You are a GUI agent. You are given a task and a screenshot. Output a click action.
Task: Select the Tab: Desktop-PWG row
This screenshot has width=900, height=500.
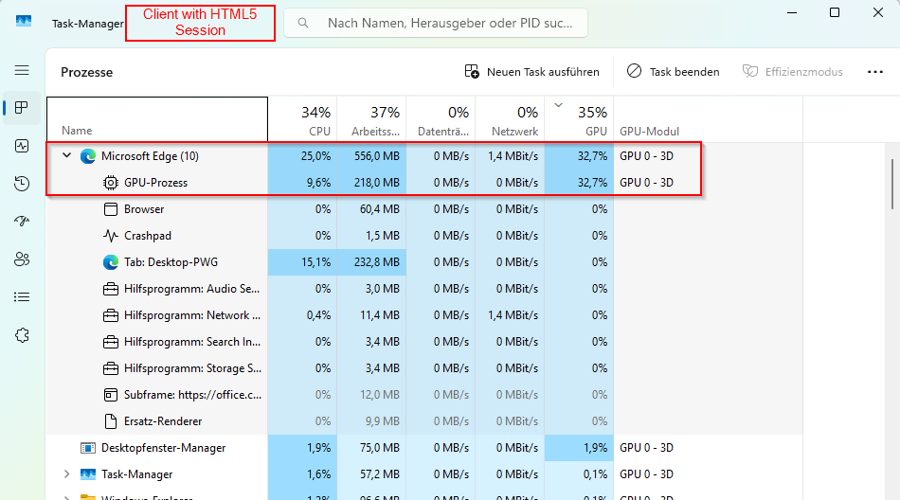point(424,262)
